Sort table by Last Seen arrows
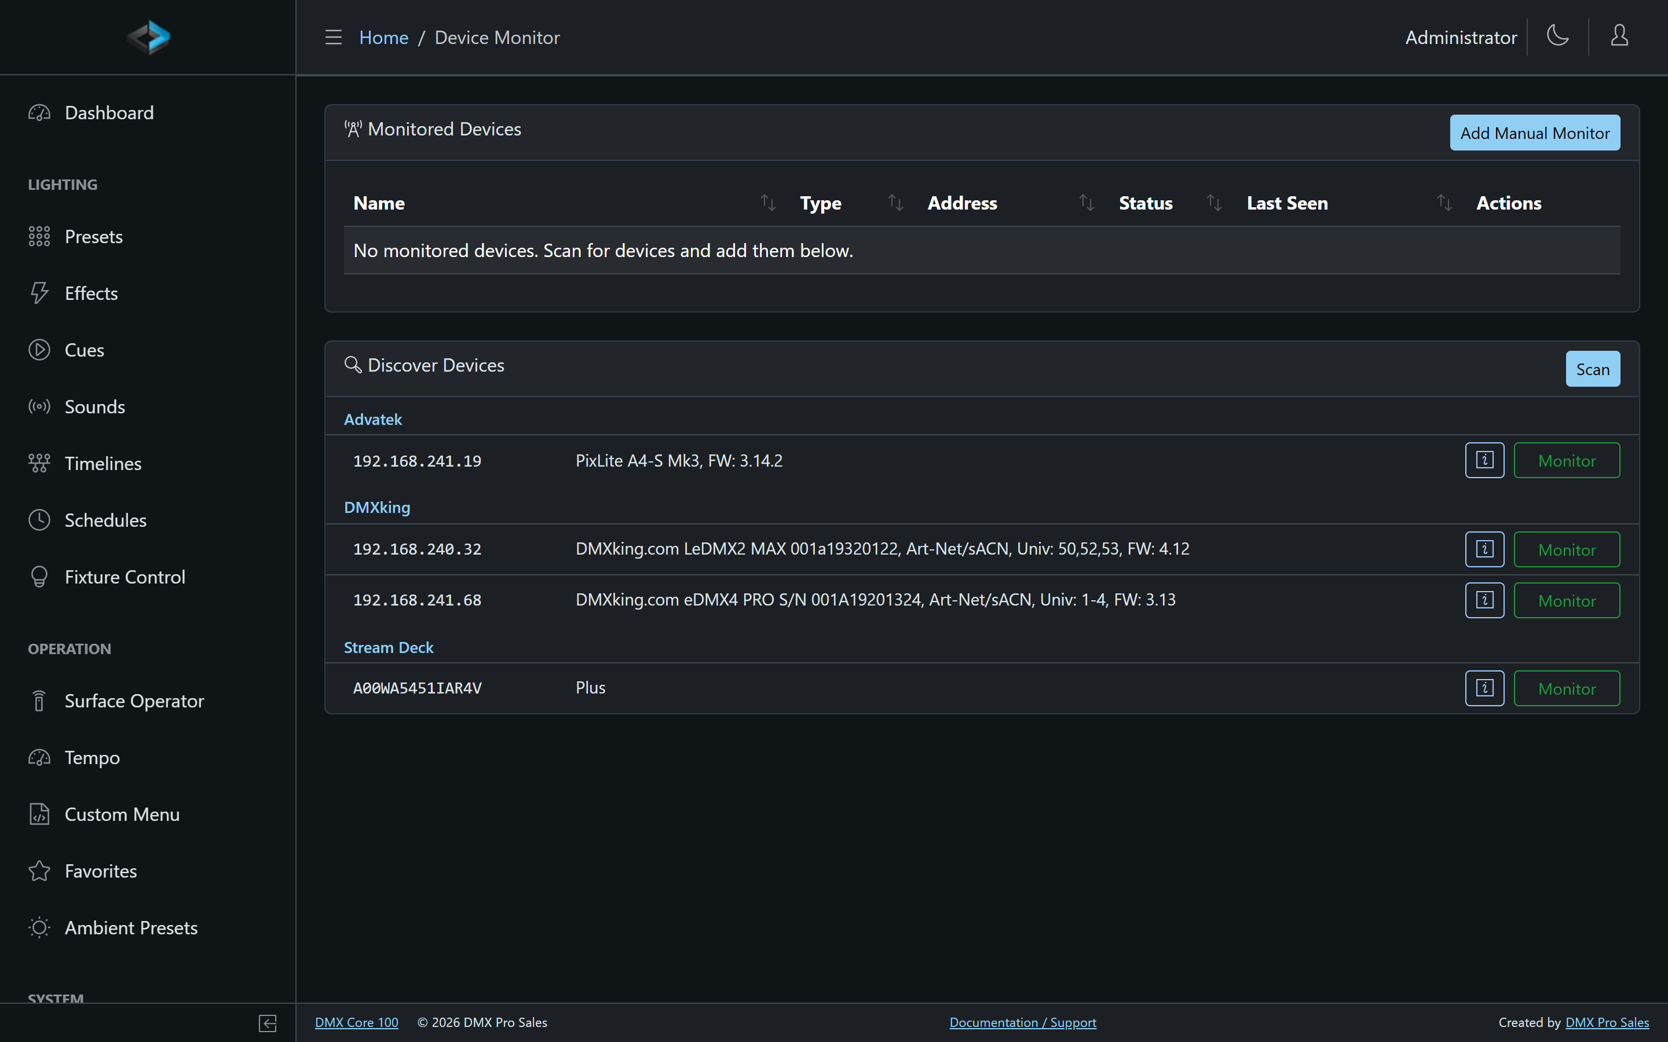The width and height of the screenshot is (1668, 1042). (1444, 203)
